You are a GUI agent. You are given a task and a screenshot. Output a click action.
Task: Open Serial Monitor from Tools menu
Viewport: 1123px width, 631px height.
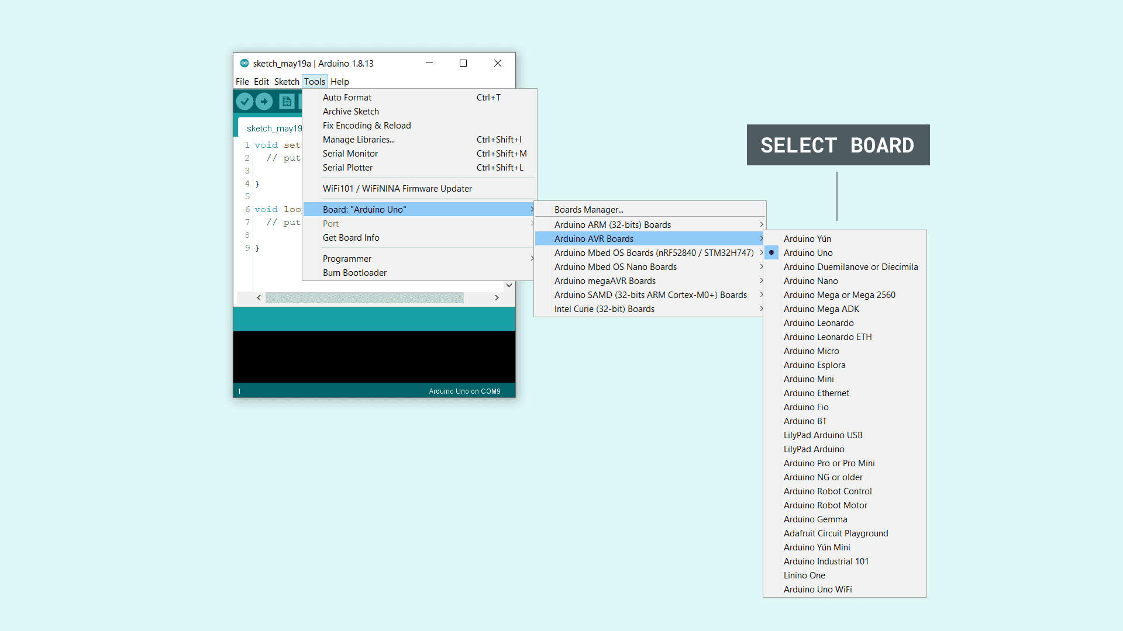click(350, 154)
